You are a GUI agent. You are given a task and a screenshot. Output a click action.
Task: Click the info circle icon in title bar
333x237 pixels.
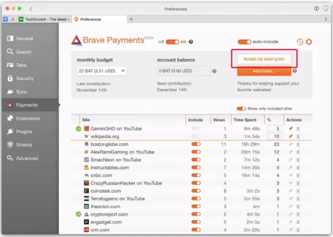point(317,8)
